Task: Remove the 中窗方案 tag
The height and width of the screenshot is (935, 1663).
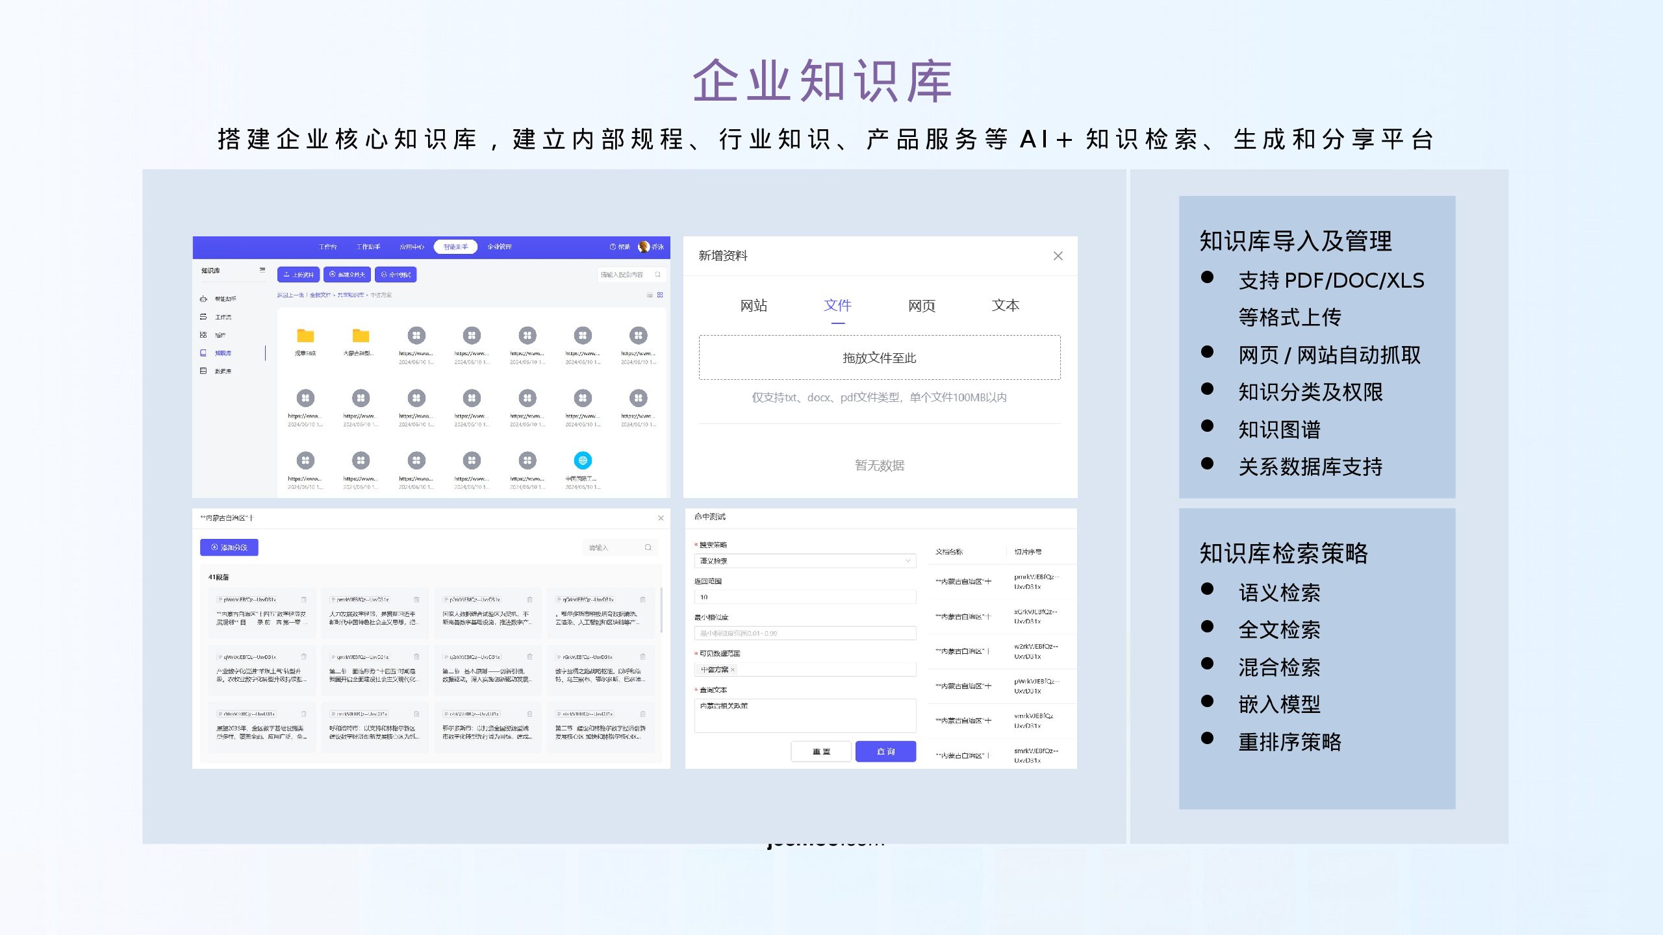Action: pos(733,669)
